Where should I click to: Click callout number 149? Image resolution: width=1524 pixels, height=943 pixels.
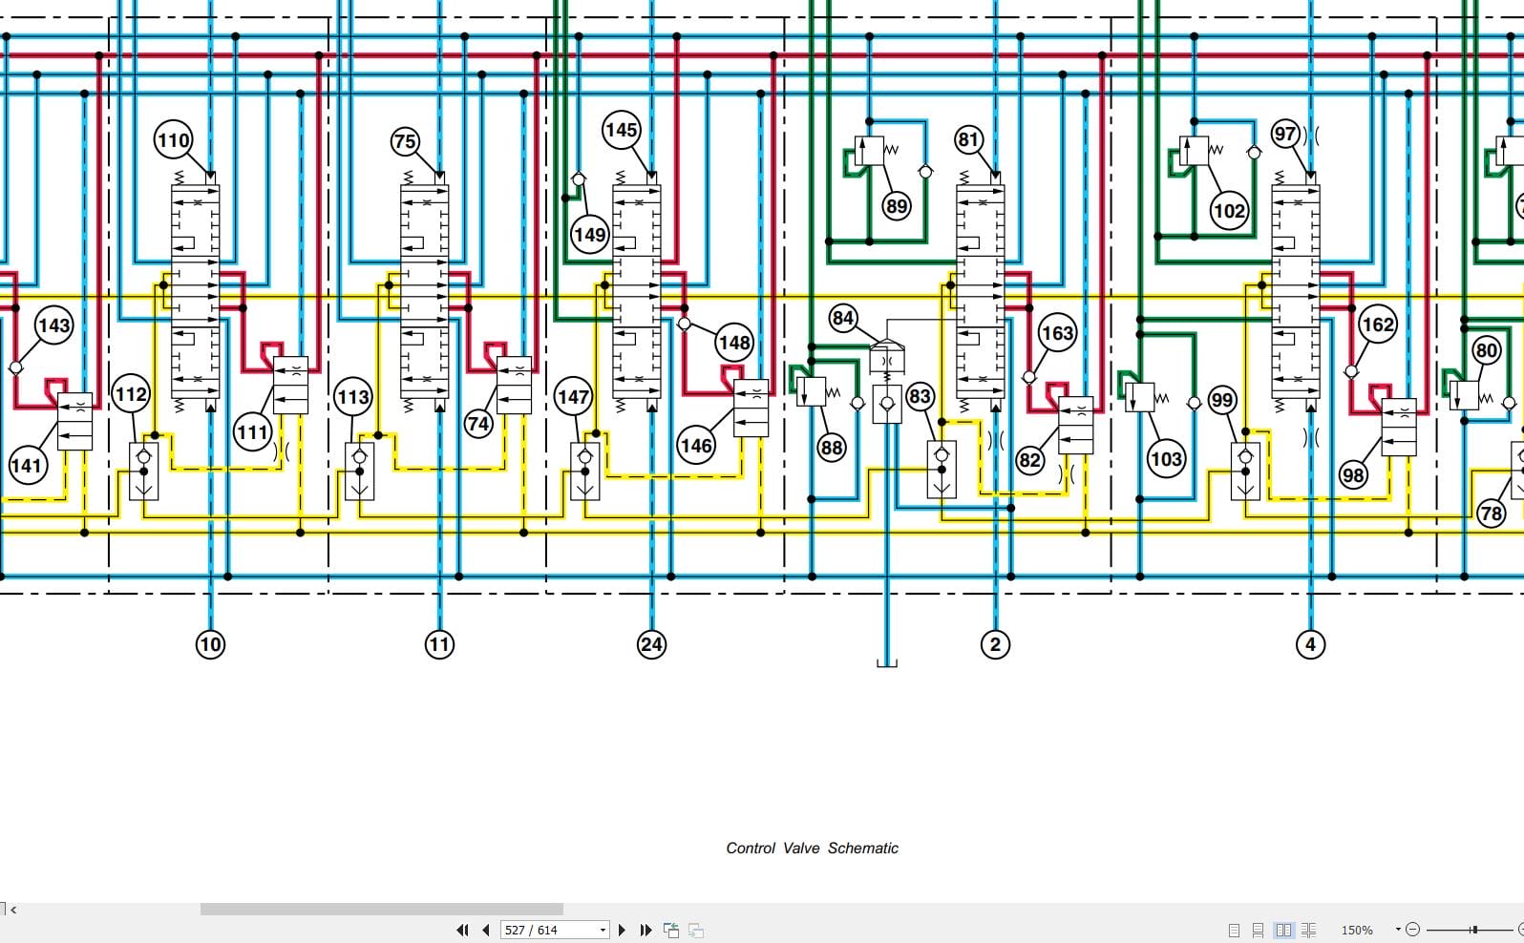pos(589,234)
